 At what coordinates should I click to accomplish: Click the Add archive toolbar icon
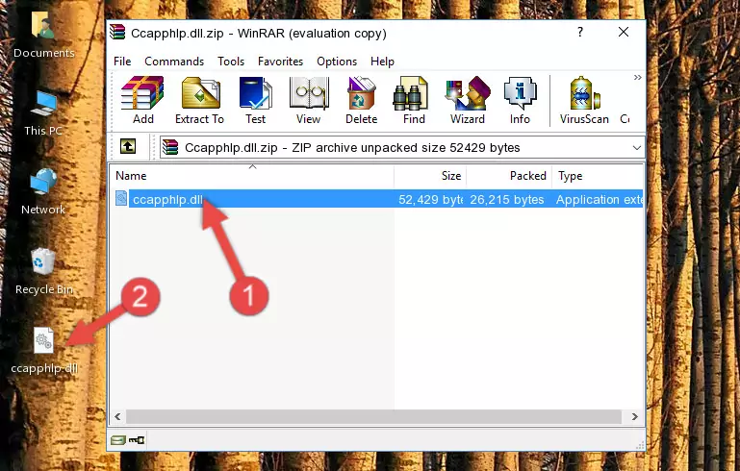142,100
